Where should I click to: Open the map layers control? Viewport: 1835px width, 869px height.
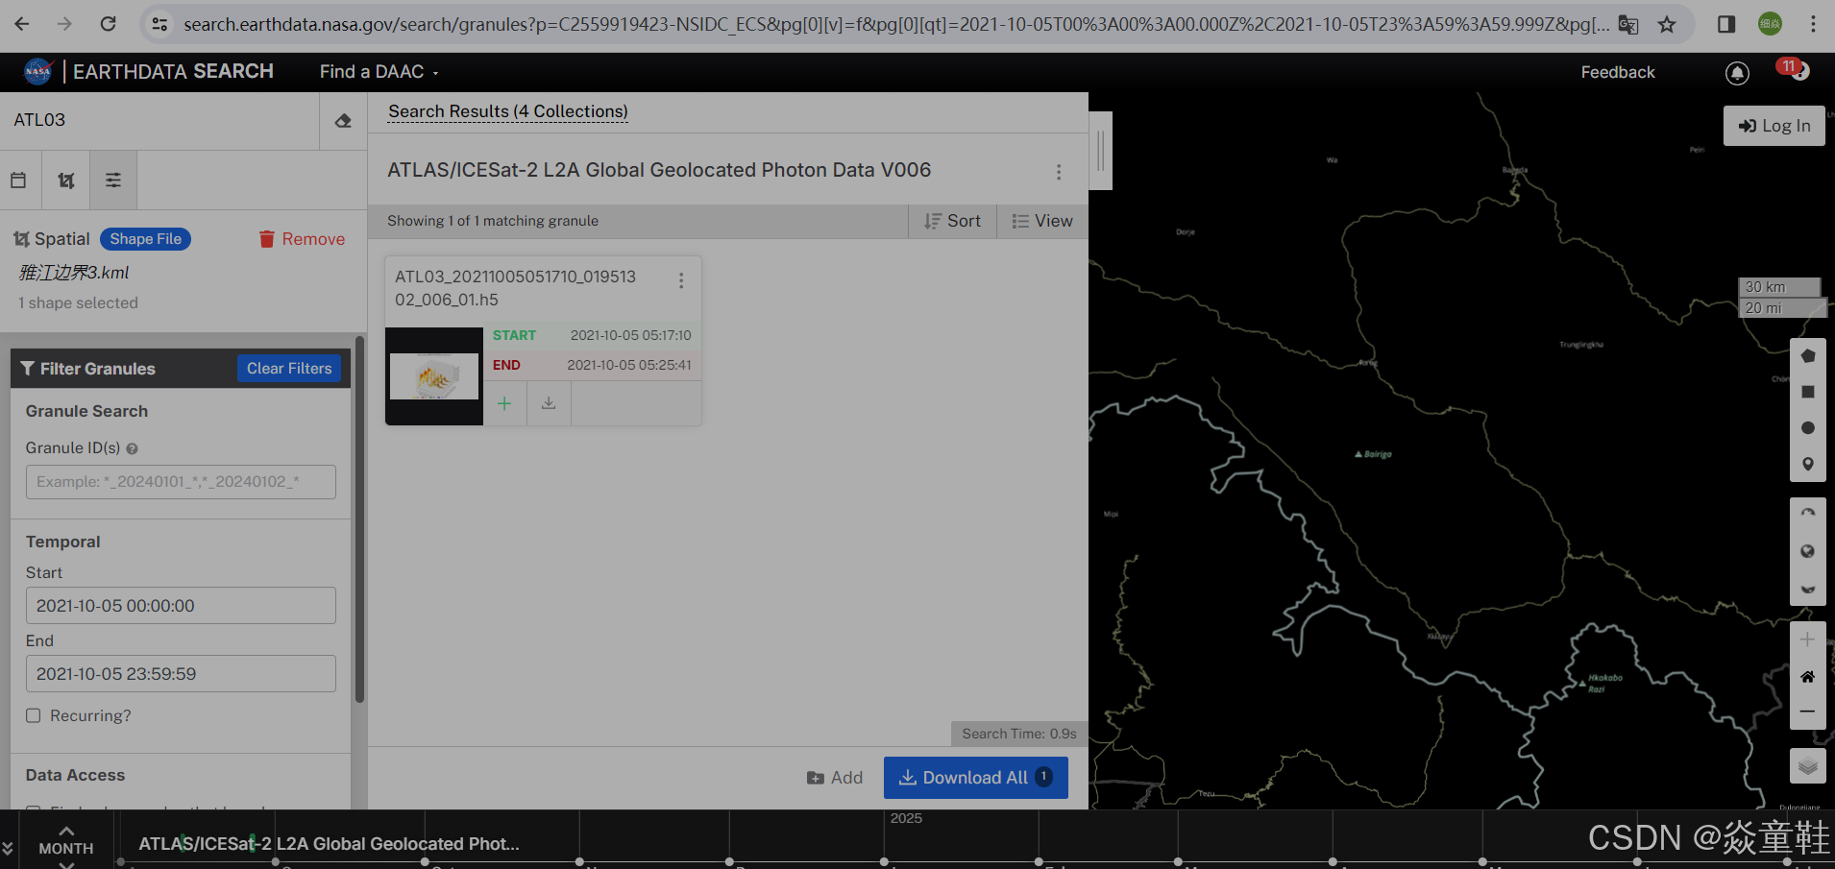[x=1807, y=765]
